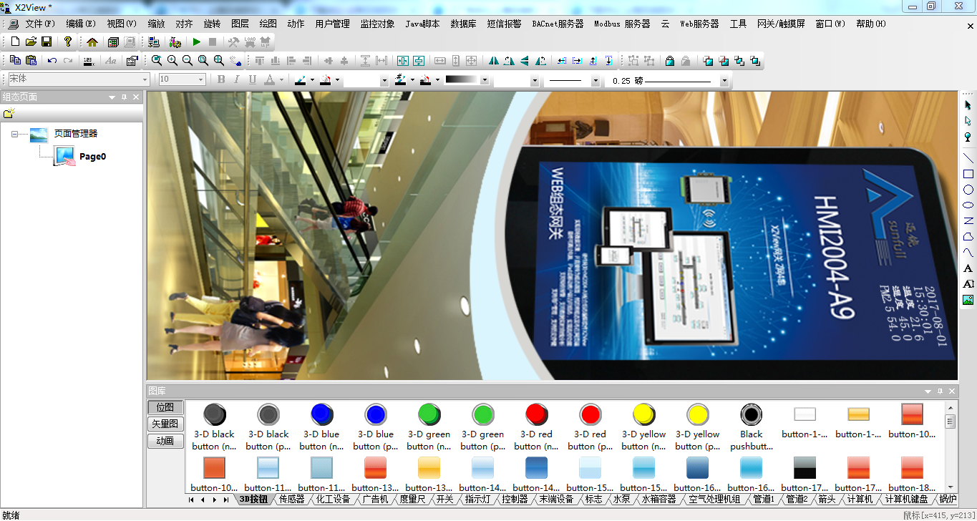Image resolution: width=977 pixels, height=521 pixels.
Task: Collapse the 页面管理器 tree node
Action: pos(14,134)
